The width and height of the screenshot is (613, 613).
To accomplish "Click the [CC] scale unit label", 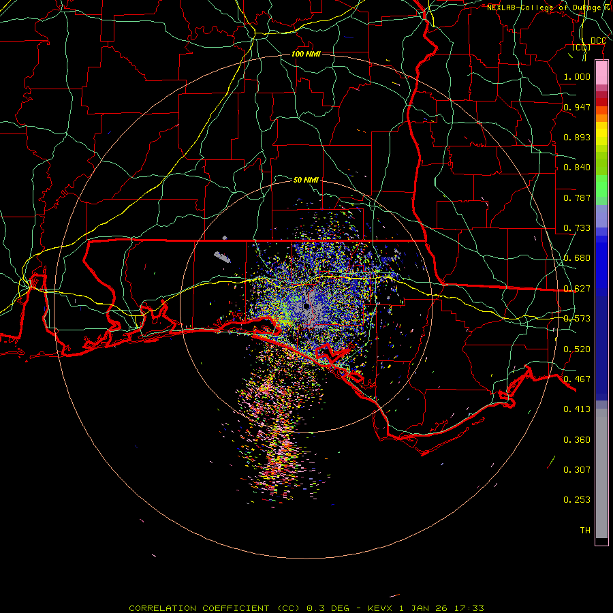I will click(x=582, y=47).
